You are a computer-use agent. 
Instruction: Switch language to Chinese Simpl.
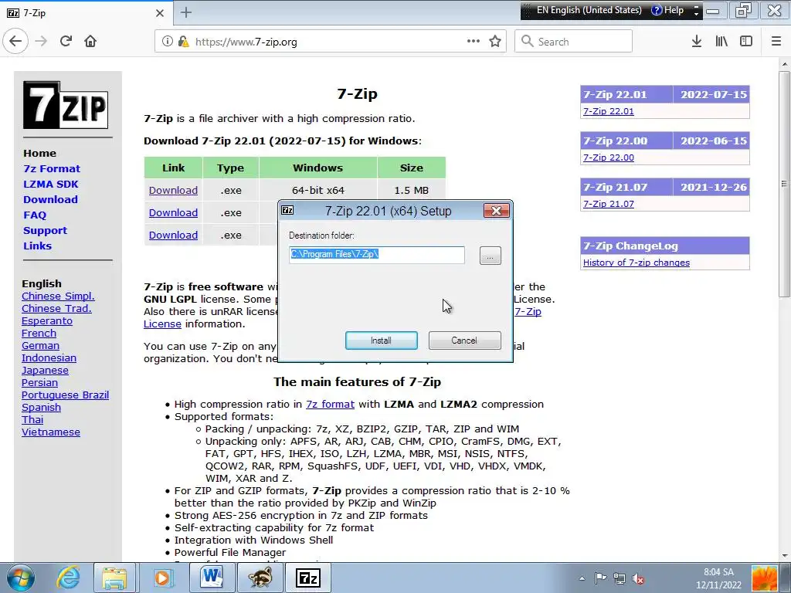pos(58,296)
